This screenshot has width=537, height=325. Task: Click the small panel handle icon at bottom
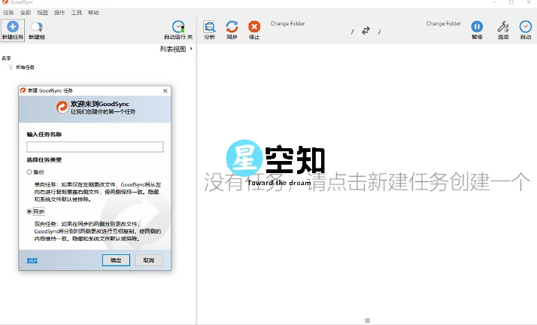[368, 321]
